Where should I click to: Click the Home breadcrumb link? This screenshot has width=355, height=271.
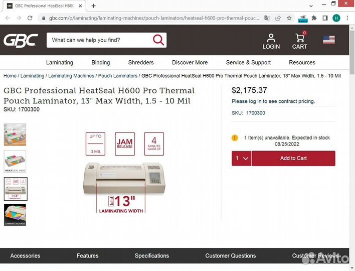tap(10, 76)
